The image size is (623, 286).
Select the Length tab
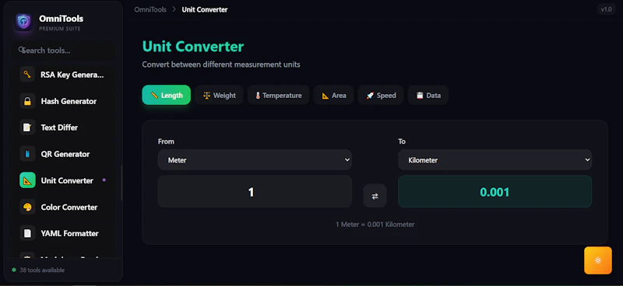(x=167, y=95)
